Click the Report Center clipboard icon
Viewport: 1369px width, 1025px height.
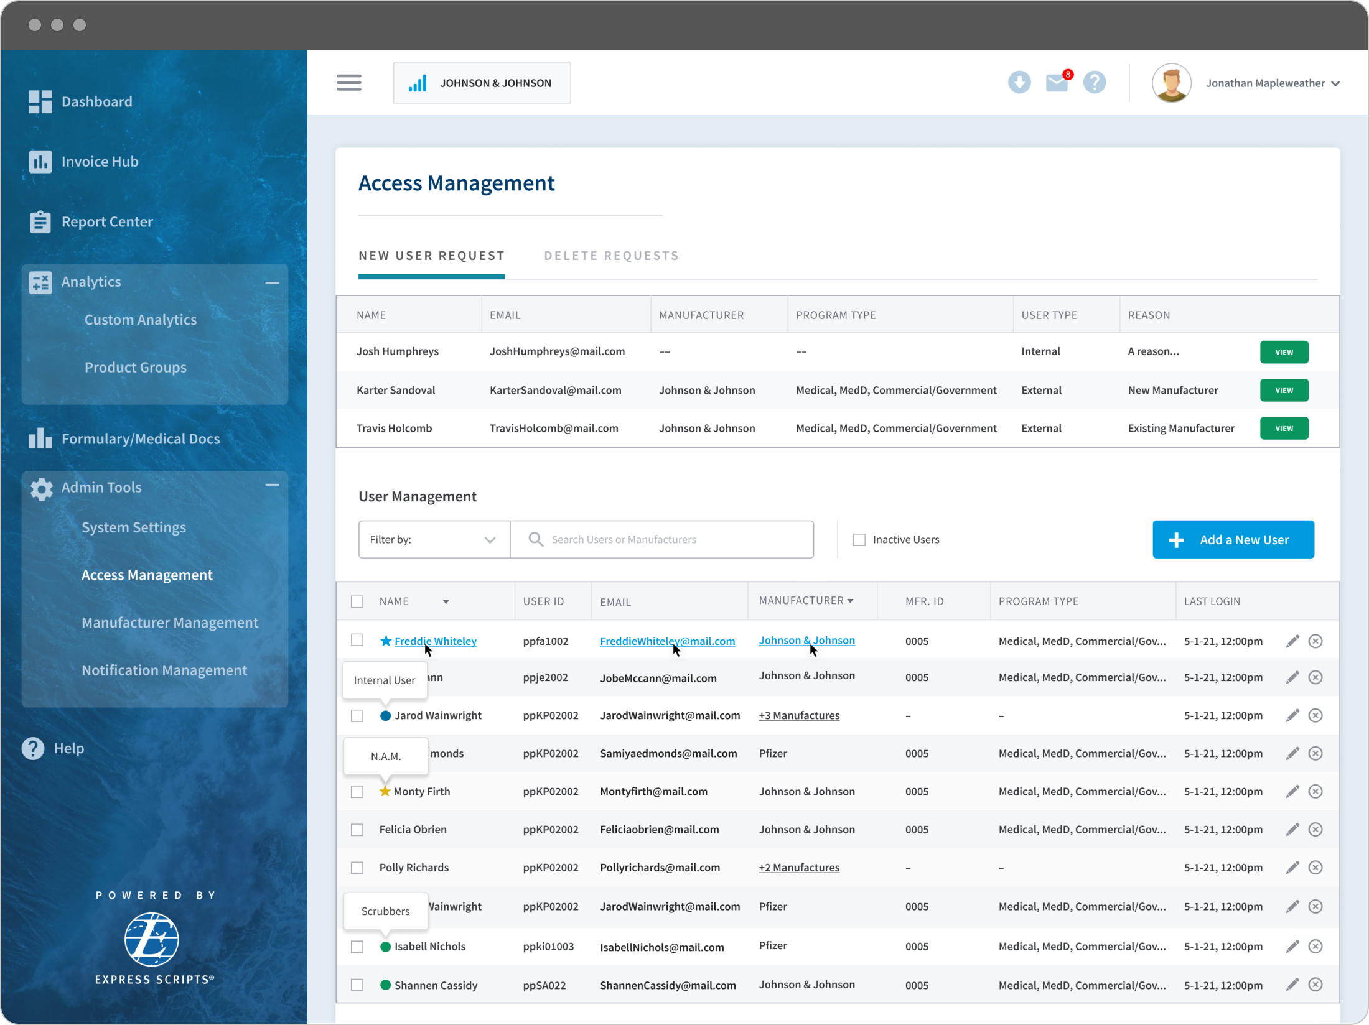[x=40, y=221]
